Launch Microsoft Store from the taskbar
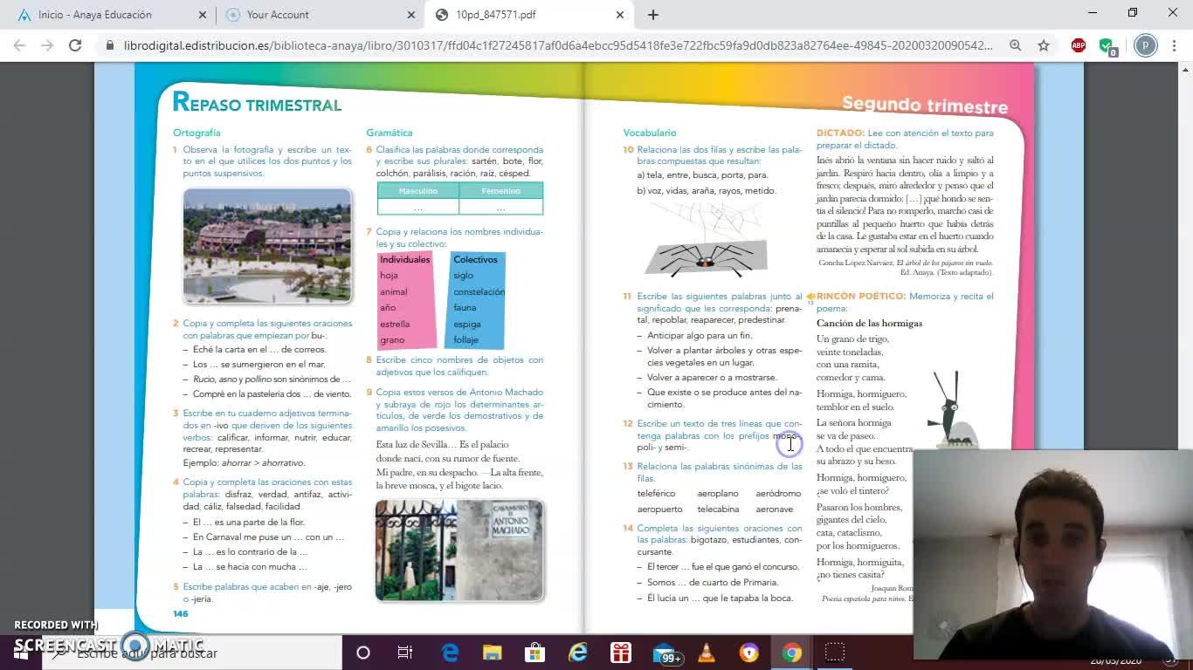This screenshot has height=670, width=1193. (534, 653)
